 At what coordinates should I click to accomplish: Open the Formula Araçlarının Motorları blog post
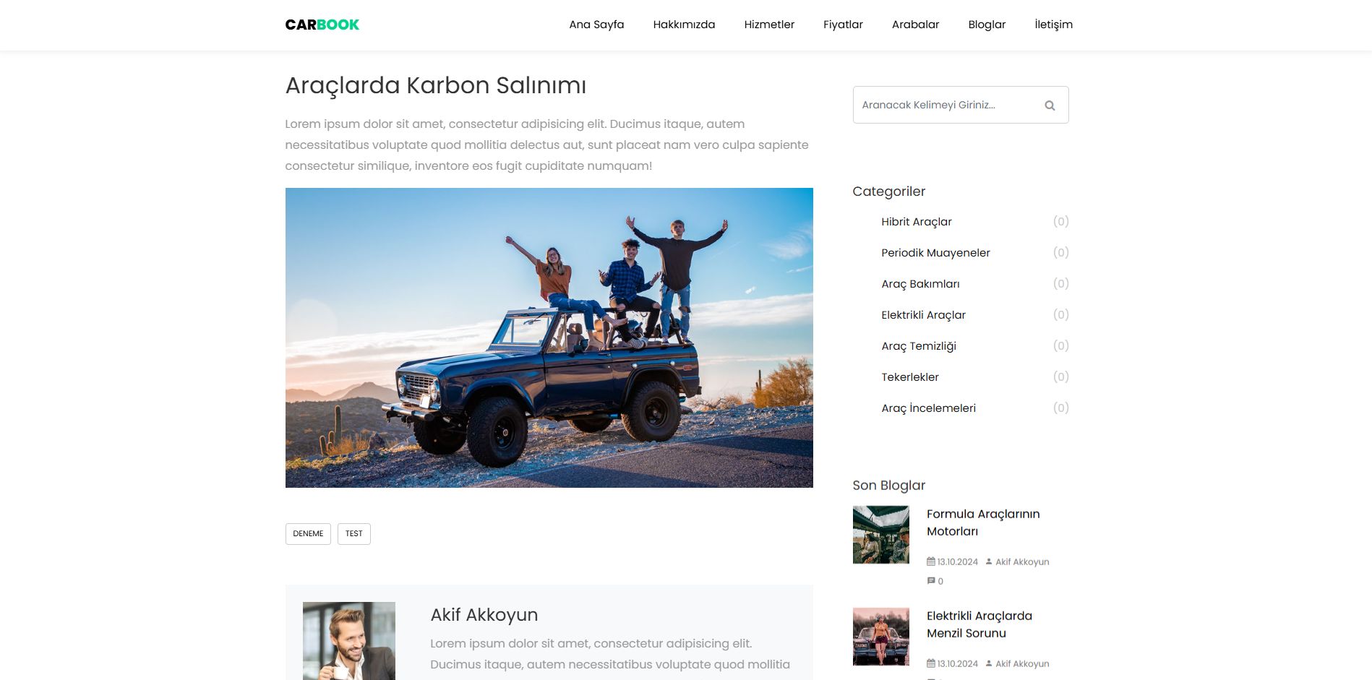coord(983,522)
